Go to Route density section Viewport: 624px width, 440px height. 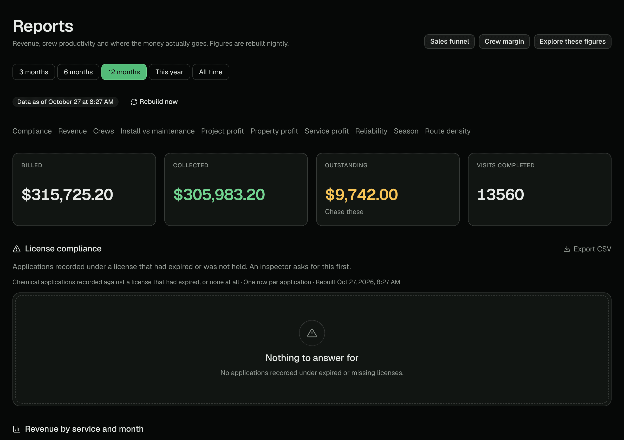pyautogui.click(x=448, y=131)
